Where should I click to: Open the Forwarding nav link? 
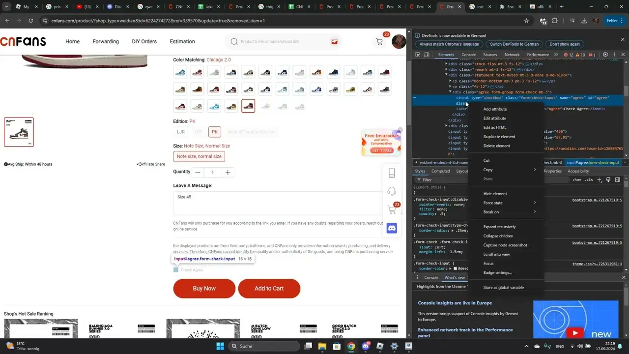click(106, 42)
